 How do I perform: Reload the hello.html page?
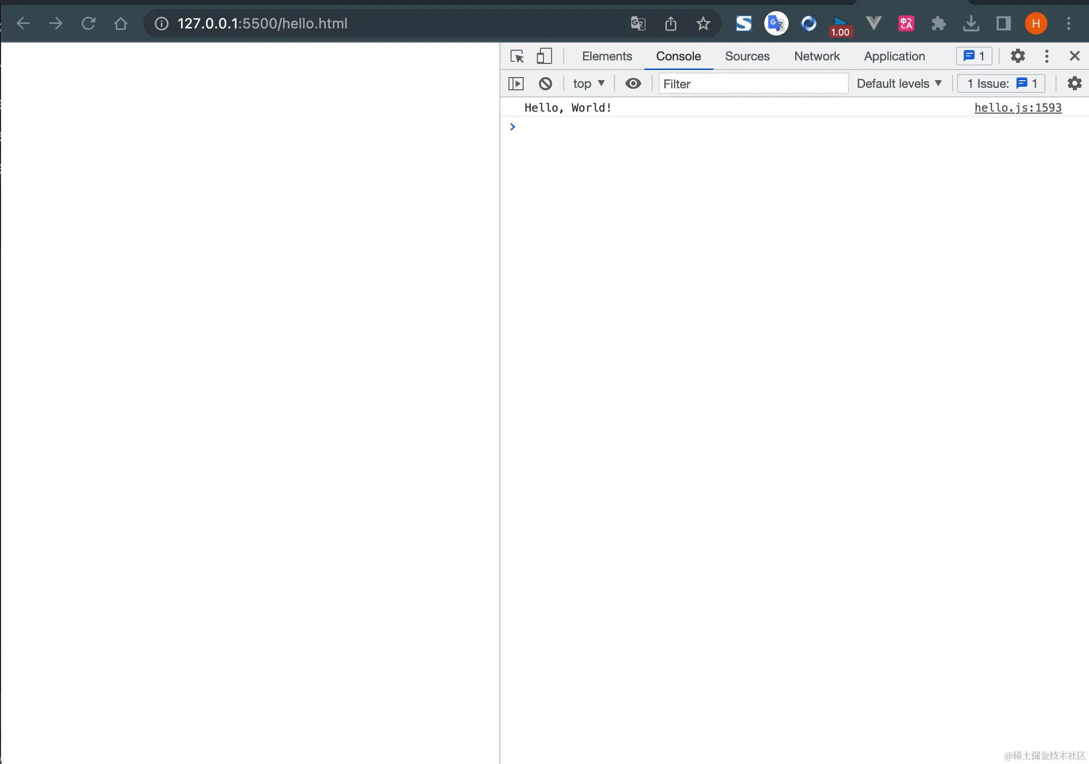(x=89, y=23)
